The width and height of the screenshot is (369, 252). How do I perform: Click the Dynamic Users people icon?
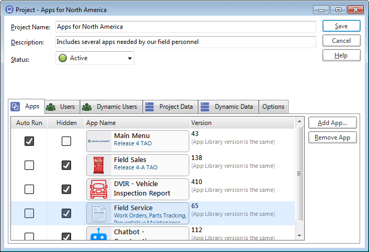click(x=87, y=107)
